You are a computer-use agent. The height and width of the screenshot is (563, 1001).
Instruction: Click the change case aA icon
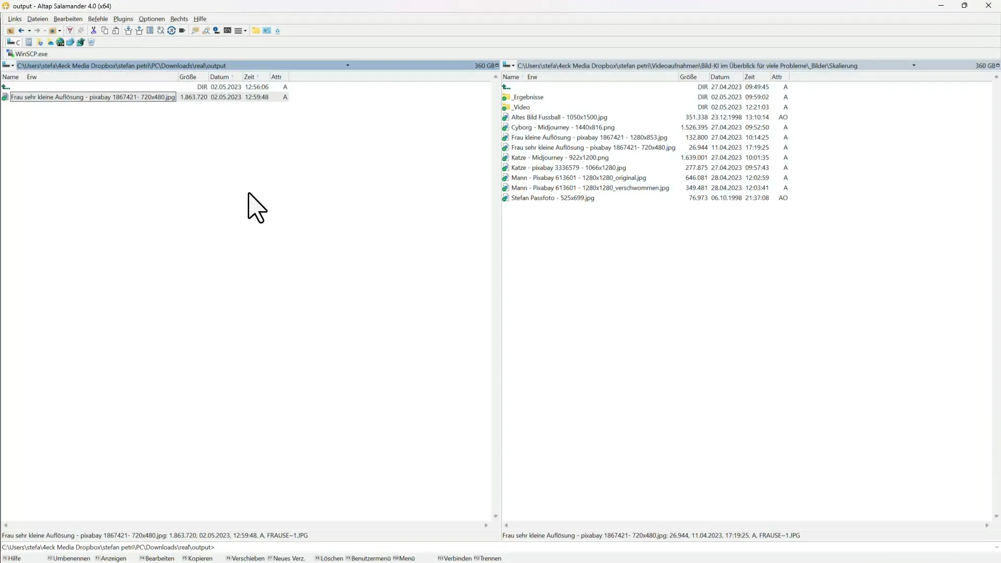(161, 31)
